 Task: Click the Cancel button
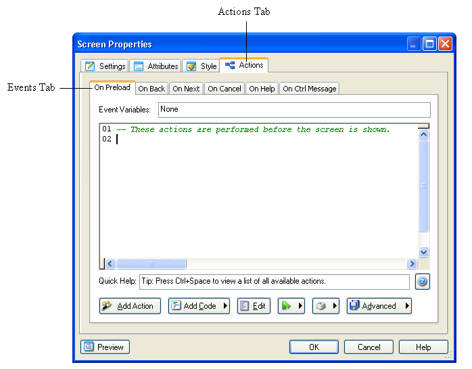(369, 347)
